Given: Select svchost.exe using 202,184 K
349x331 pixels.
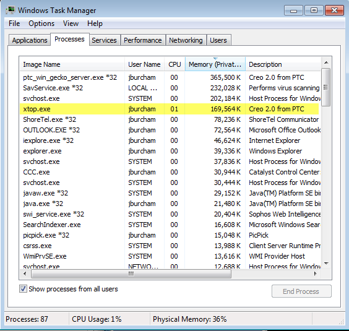Looking at the screenshot, I should coord(170,98).
